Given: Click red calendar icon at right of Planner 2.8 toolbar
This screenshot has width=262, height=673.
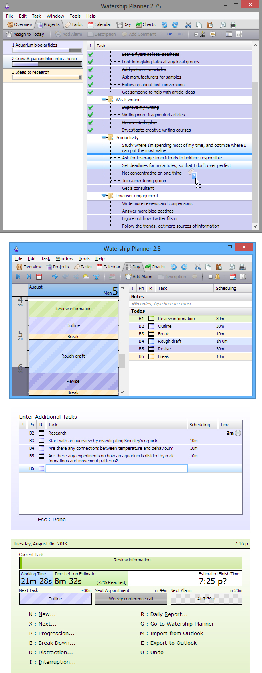Looking at the screenshot, I should click(233, 277).
